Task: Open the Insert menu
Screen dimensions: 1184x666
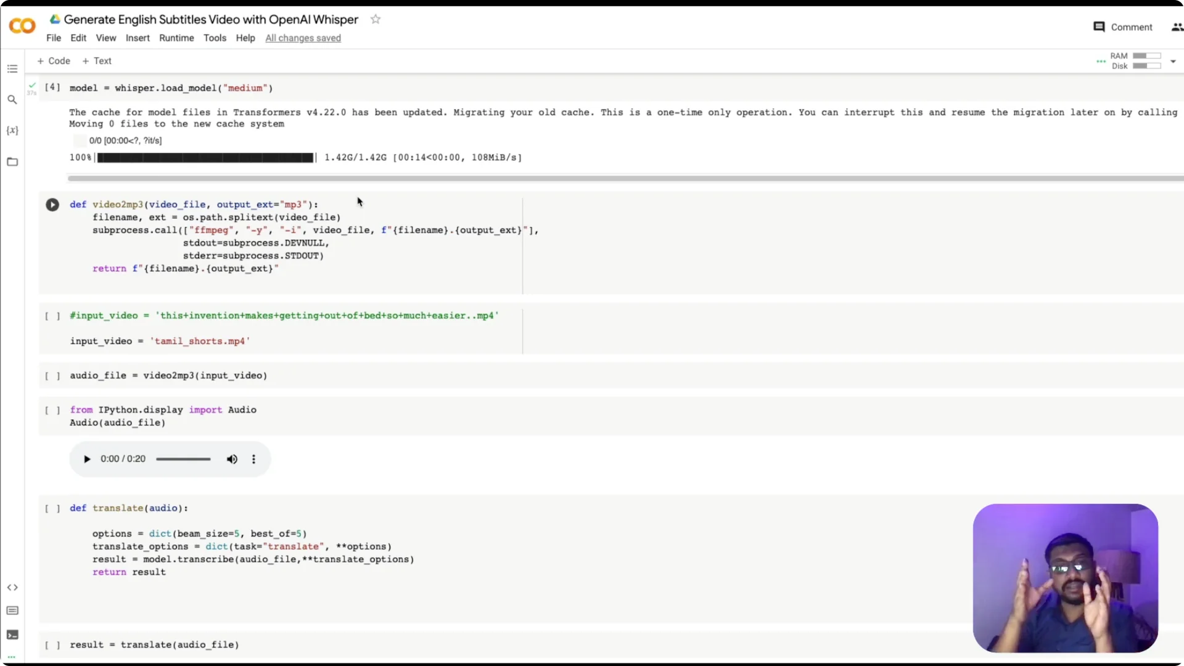Action: 138,38
